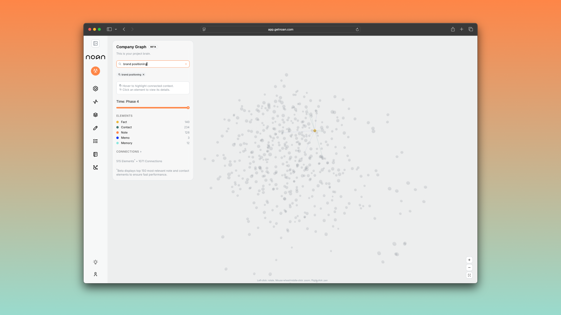The width and height of the screenshot is (561, 315).
Task: Click the graph zoom in plus button
Action: coord(469,260)
